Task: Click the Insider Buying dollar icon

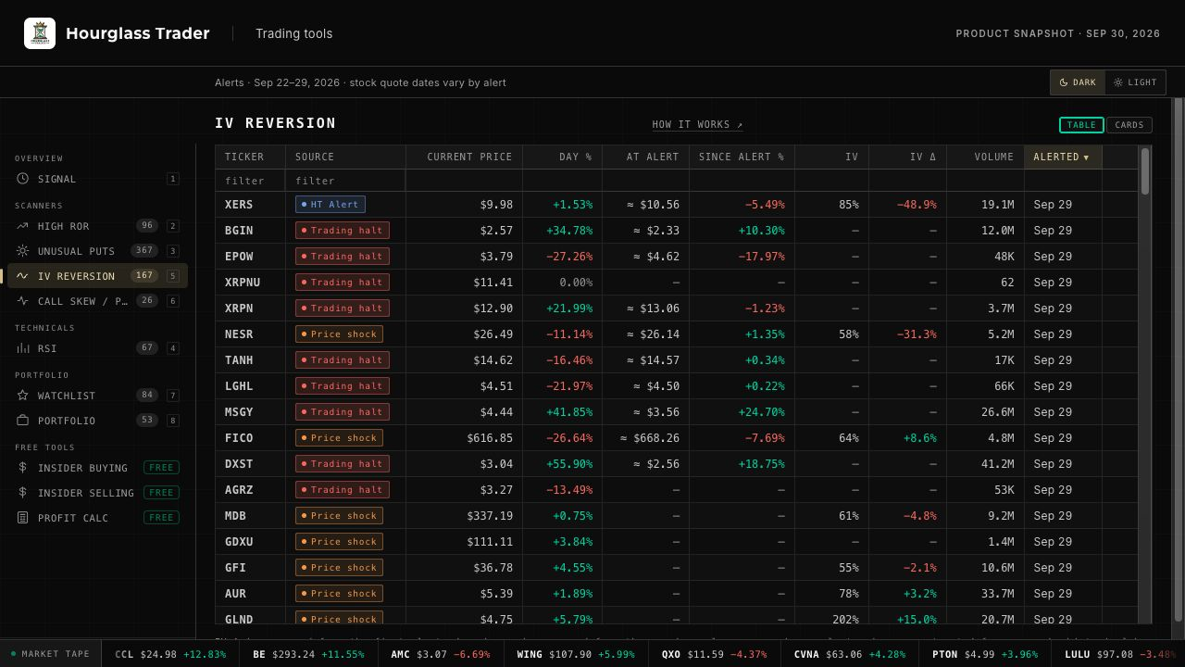Action: (23, 468)
